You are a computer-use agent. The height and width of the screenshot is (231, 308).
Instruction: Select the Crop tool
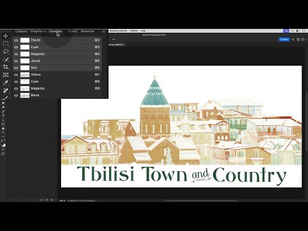point(6,67)
